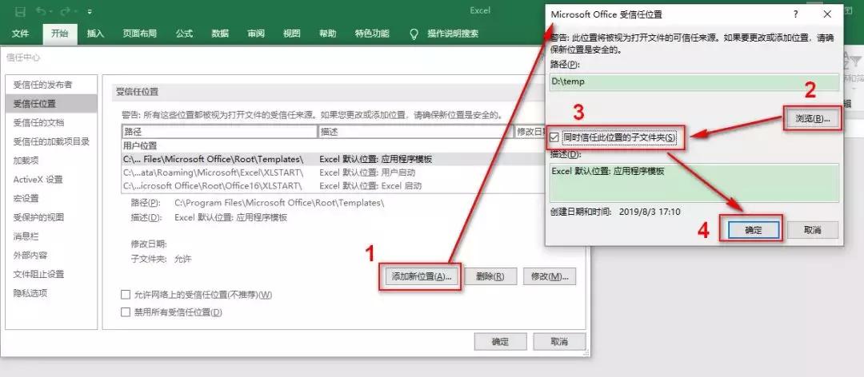Select 受信任的加载项目录 category

[51, 141]
